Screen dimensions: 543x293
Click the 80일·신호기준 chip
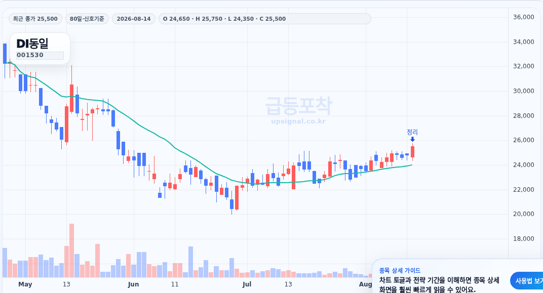point(87,19)
